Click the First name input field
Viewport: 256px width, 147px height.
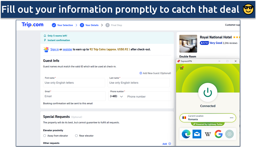[74, 83]
